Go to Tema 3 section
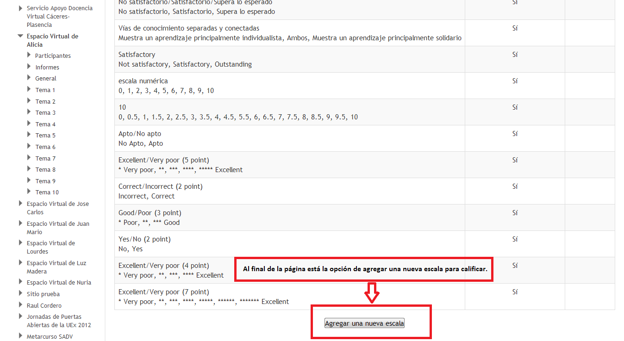Image resolution: width=624 pixels, height=341 pixels. pos(45,113)
